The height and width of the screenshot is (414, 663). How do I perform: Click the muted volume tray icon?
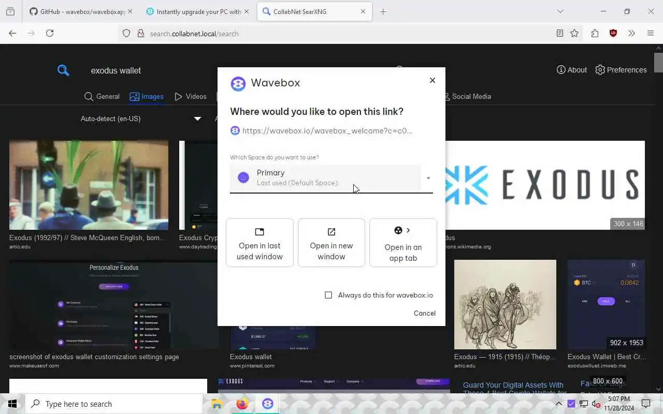click(596, 404)
